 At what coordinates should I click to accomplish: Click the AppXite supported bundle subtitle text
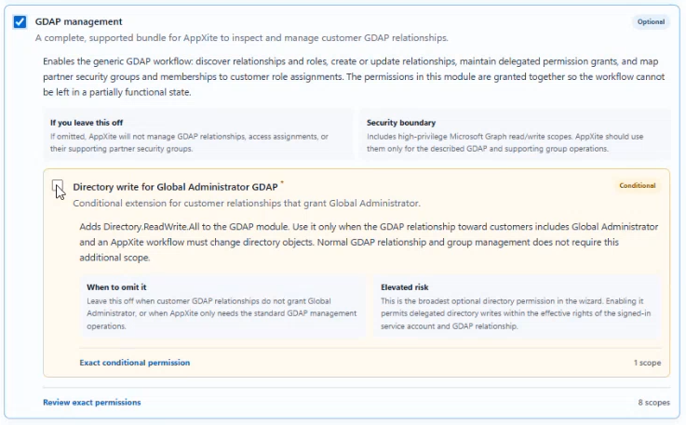coord(241,38)
